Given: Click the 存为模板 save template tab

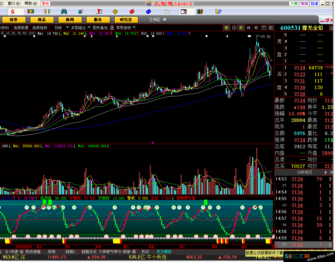Looking at the screenshot, I should [164, 251].
